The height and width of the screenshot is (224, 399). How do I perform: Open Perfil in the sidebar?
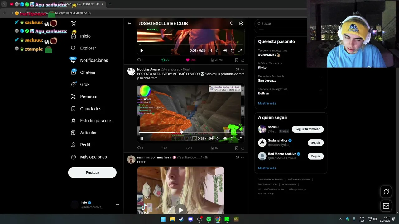tap(80, 145)
